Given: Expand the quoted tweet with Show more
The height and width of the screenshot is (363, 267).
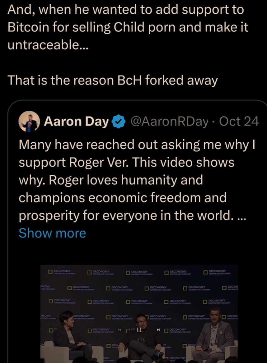Looking at the screenshot, I should point(52,233).
